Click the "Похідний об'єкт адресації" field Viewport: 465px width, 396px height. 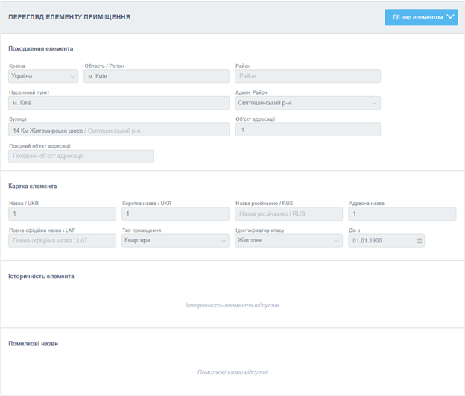tap(80, 156)
